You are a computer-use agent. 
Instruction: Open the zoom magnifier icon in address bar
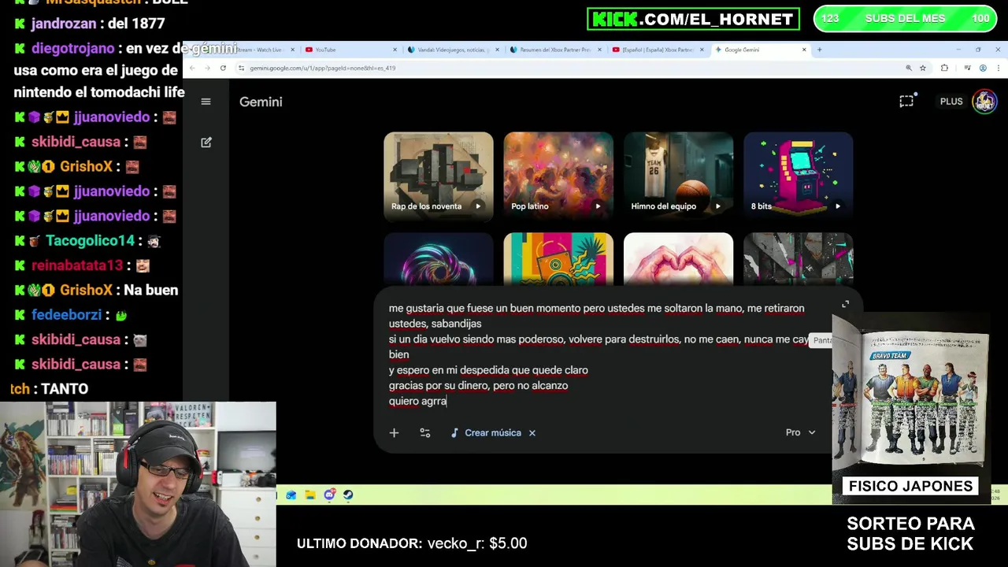909,68
